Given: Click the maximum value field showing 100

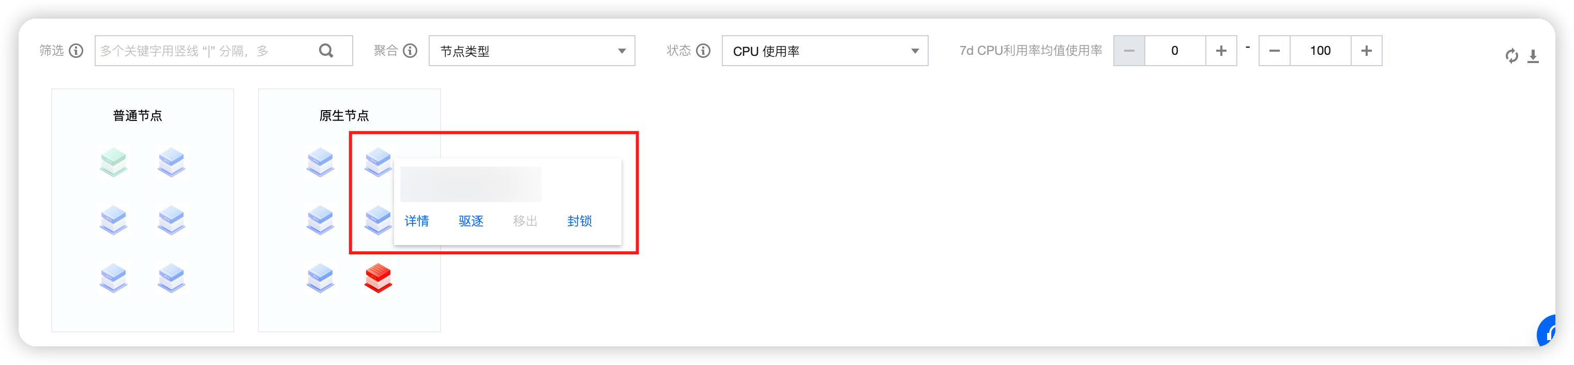Looking at the screenshot, I should [x=1321, y=51].
